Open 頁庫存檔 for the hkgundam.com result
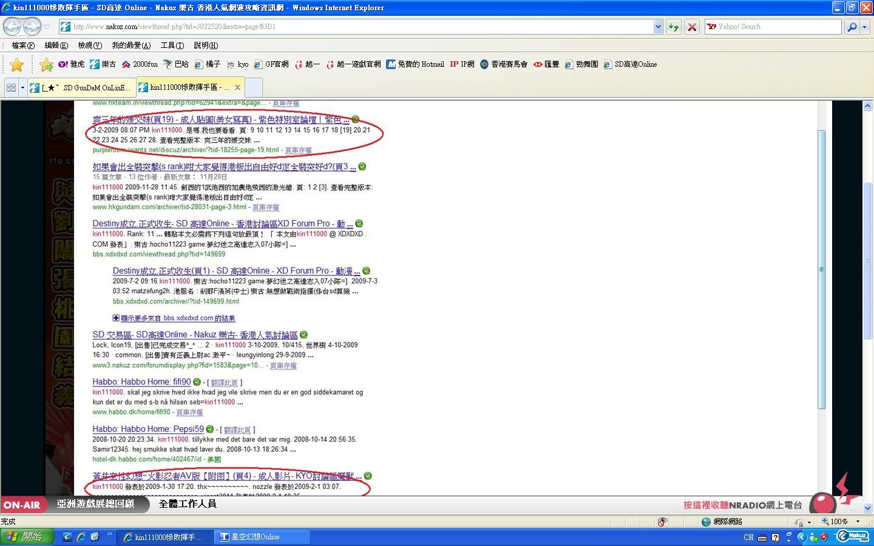Viewport: 874px width, 546px height. pos(266,207)
